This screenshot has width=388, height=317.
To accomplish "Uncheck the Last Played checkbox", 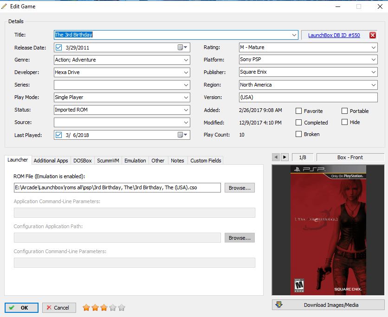I will 58,135.
